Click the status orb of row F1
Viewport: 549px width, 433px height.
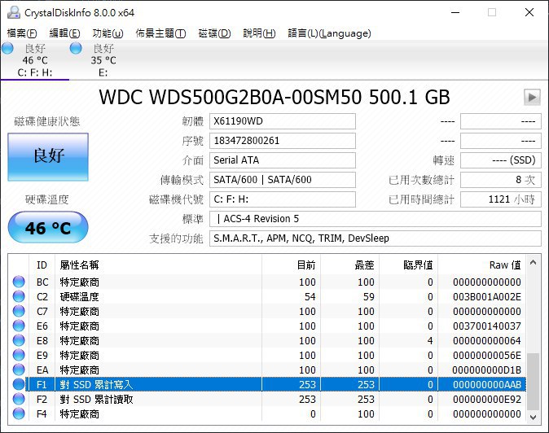click(19, 384)
